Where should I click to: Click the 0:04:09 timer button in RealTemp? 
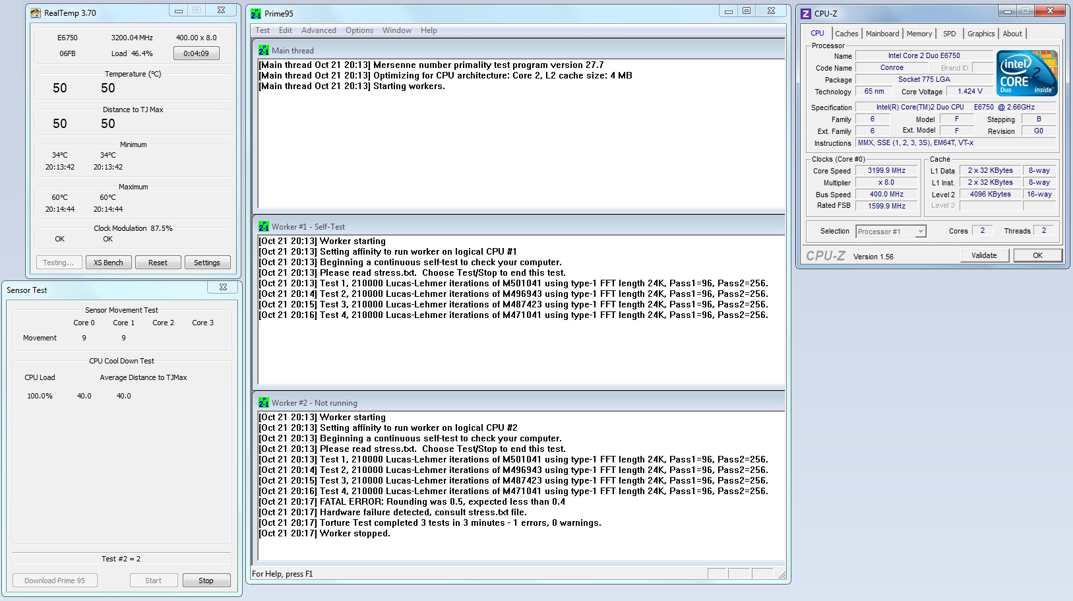coord(197,53)
